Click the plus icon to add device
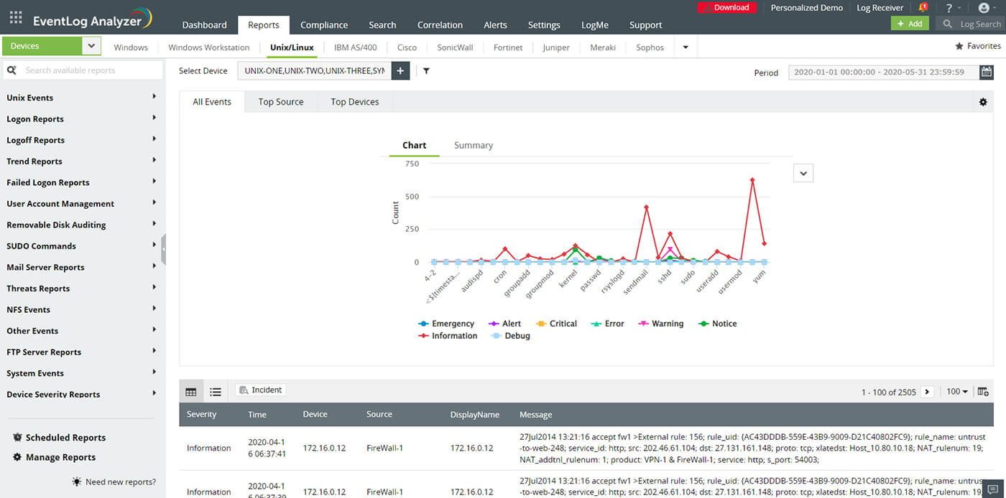This screenshot has width=1006, height=498. 400,71
